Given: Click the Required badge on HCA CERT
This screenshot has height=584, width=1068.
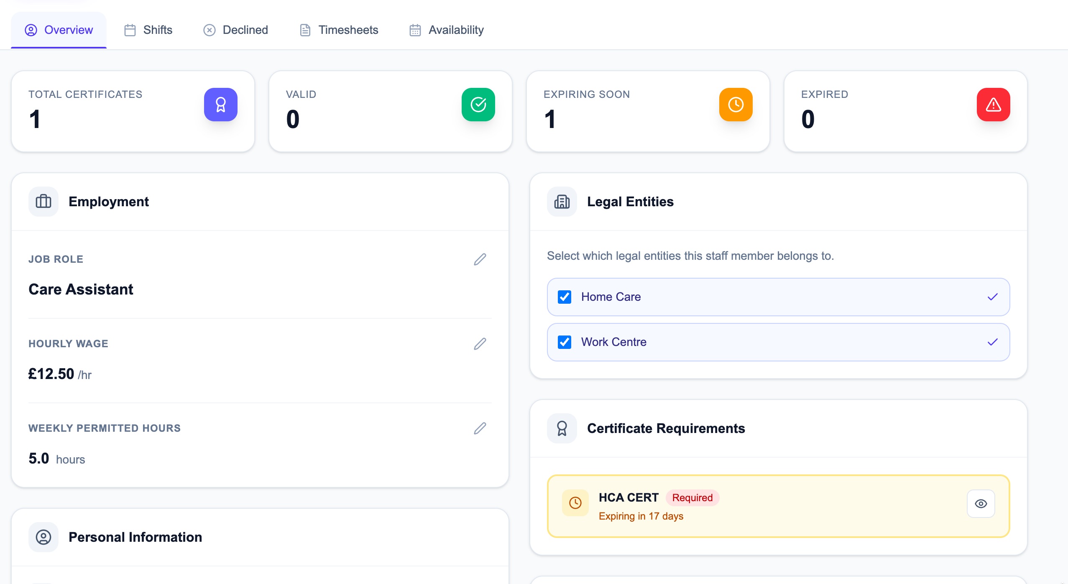Looking at the screenshot, I should pos(691,497).
